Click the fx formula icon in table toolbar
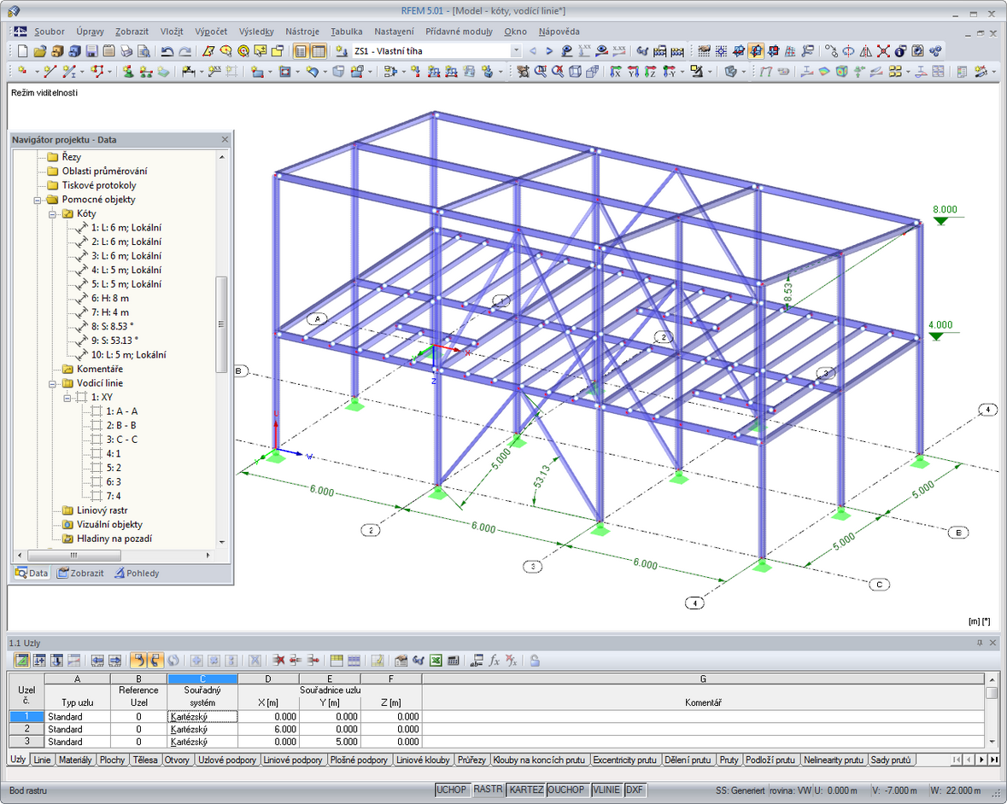The width and height of the screenshot is (1007, 804). tap(494, 661)
